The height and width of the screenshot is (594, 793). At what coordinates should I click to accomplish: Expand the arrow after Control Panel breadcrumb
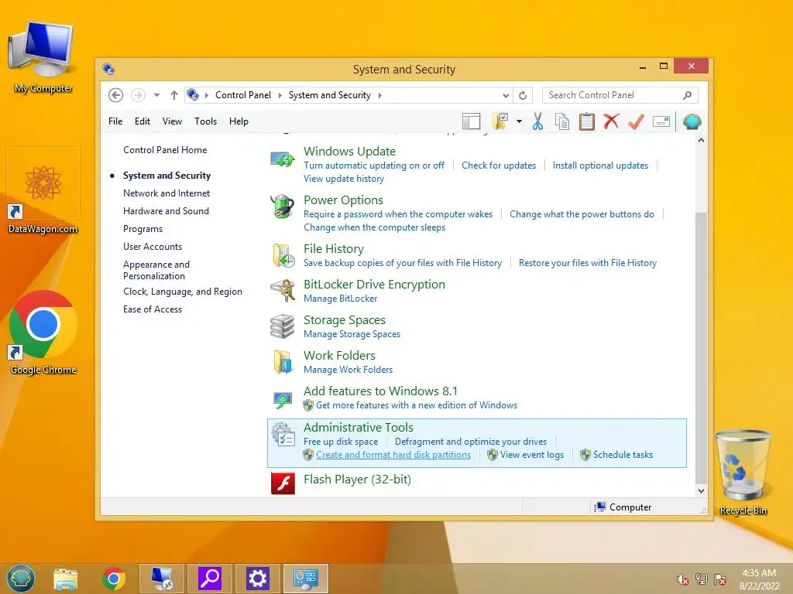(x=280, y=95)
